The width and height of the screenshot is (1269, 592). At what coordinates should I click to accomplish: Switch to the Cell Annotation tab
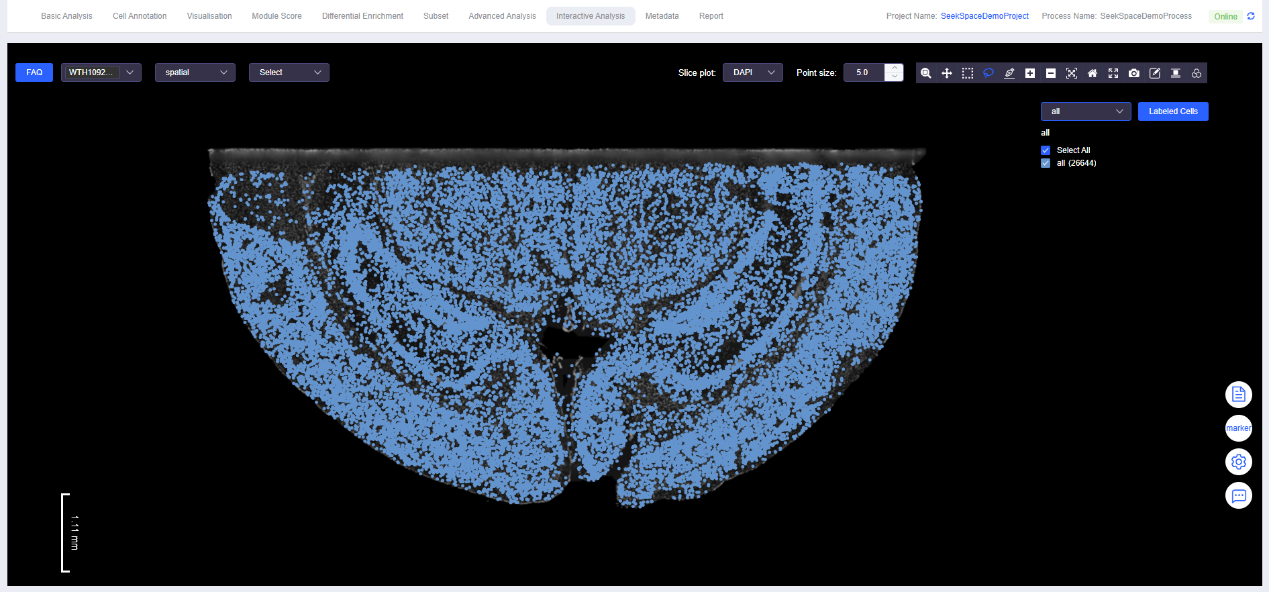140,16
